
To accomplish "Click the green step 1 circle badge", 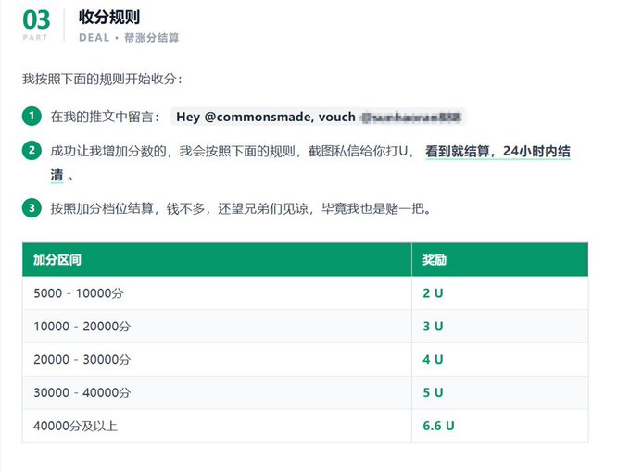I will [31, 117].
